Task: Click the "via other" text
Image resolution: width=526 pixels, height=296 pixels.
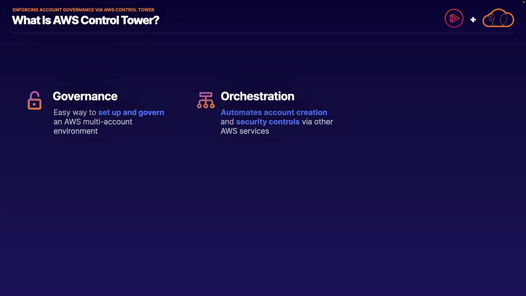Action: point(317,122)
